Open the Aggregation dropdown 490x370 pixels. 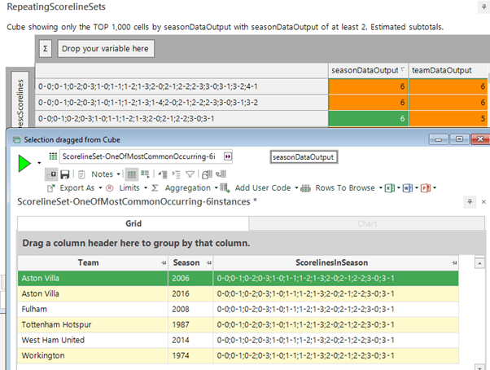point(191,188)
